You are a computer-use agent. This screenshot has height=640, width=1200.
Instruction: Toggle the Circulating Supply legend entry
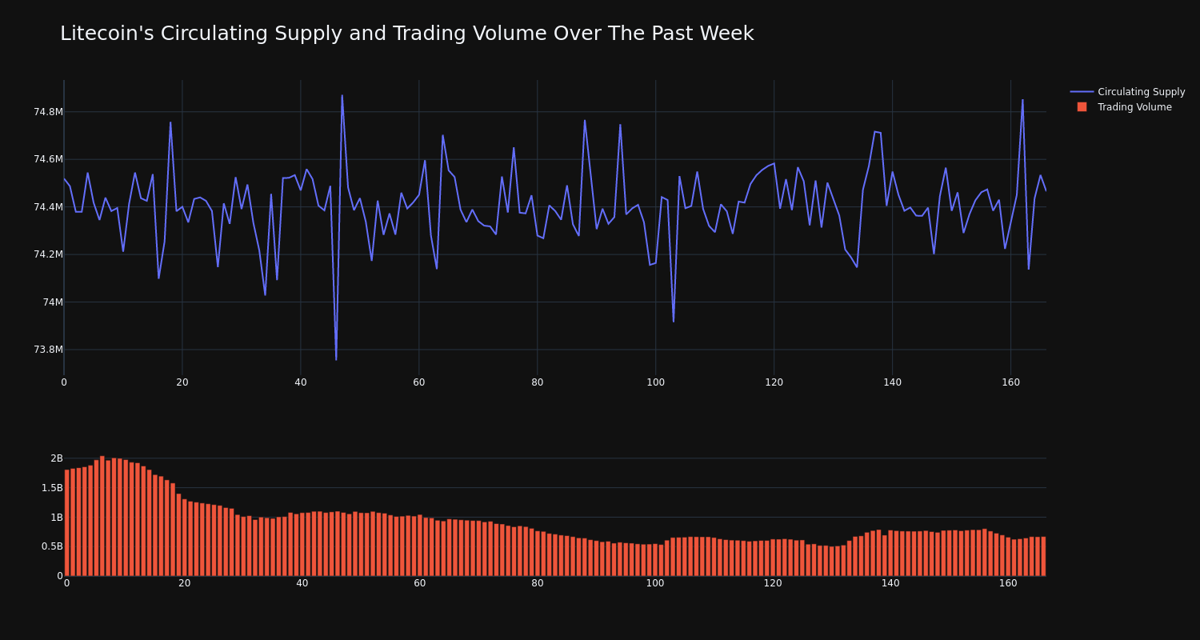point(1127,92)
